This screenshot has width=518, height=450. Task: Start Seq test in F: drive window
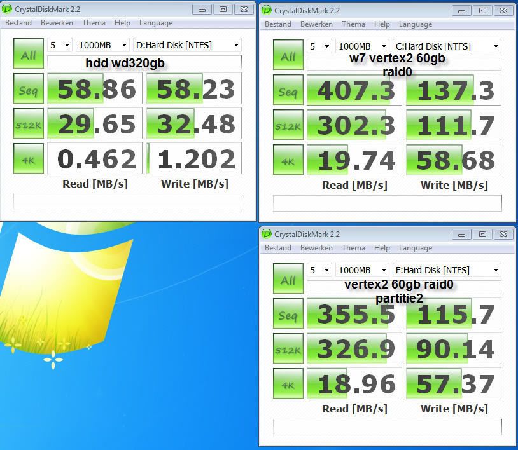288,313
